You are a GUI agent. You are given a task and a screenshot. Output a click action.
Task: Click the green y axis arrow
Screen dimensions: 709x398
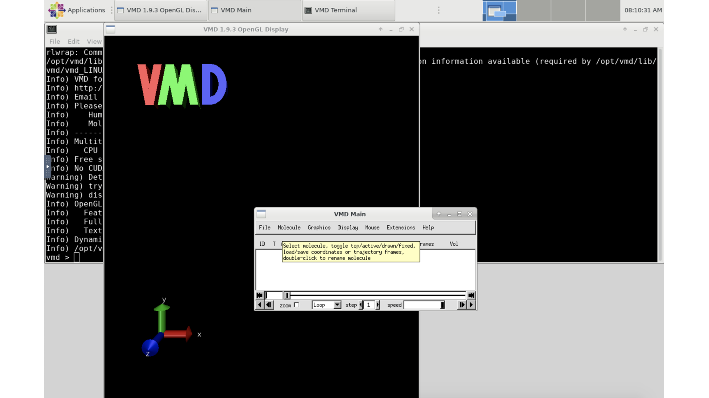pyautogui.click(x=161, y=318)
